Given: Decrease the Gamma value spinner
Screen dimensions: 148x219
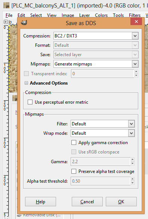Looking at the screenshot, I should [x=133, y=164].
